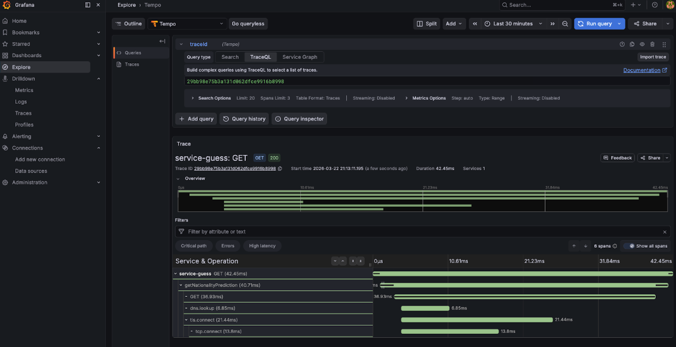Grab the query drag handle
The width and height of the screenshot is (676, 347).
click(664, 44)
